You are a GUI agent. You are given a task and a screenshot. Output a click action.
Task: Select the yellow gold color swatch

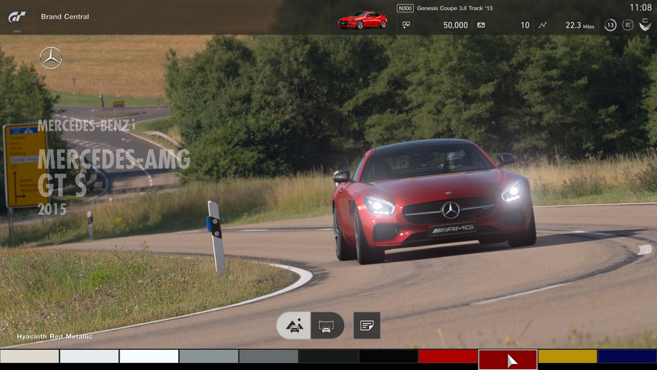click(567, 356)
